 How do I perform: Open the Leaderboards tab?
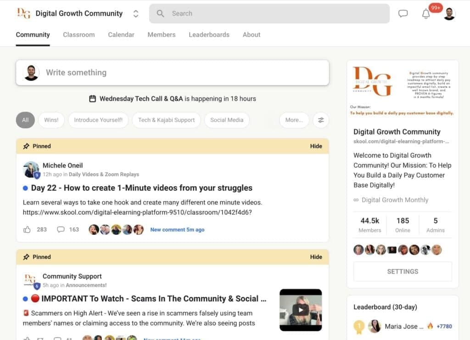click(x=209, y=34)
